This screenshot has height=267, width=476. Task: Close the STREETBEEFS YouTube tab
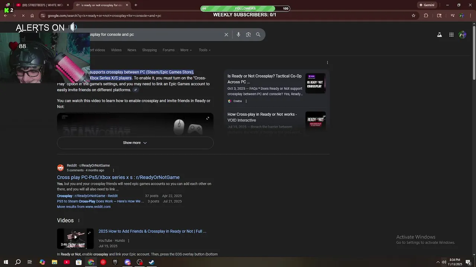coord(68,5)
